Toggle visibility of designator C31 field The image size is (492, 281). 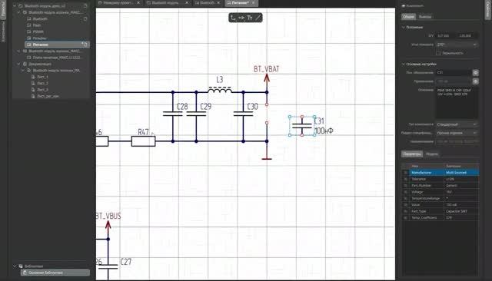(476, 72)
